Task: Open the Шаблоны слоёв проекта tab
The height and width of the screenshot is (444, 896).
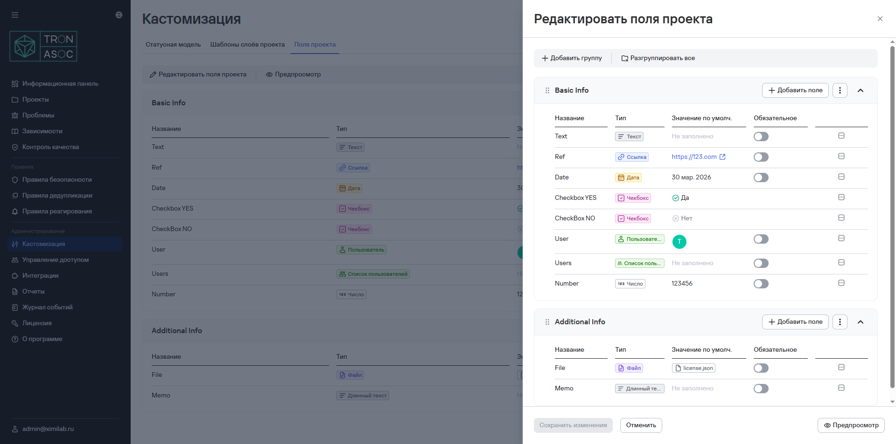Action: pos(247,44)
